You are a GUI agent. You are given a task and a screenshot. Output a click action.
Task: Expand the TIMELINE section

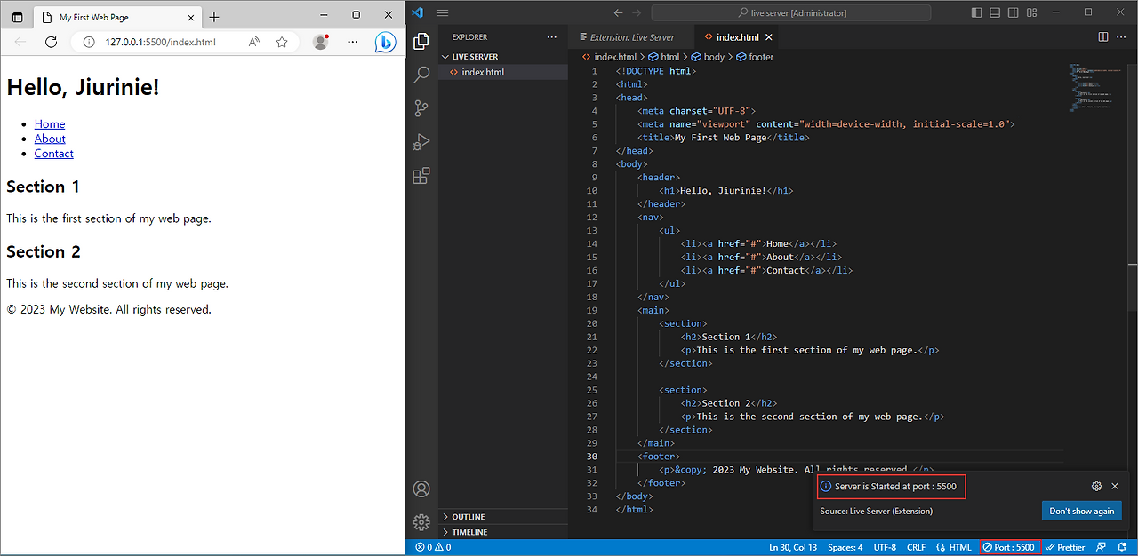(503, 532)
